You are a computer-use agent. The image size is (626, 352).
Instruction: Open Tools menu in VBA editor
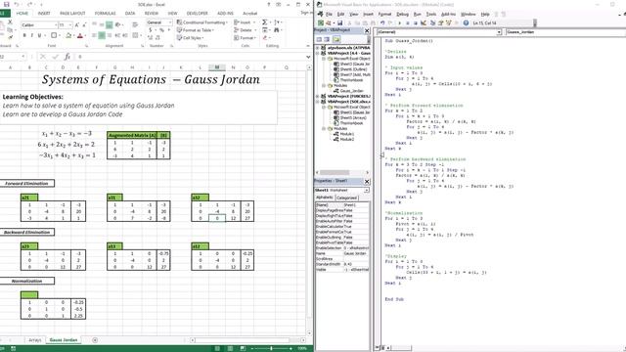click(431, 14)
